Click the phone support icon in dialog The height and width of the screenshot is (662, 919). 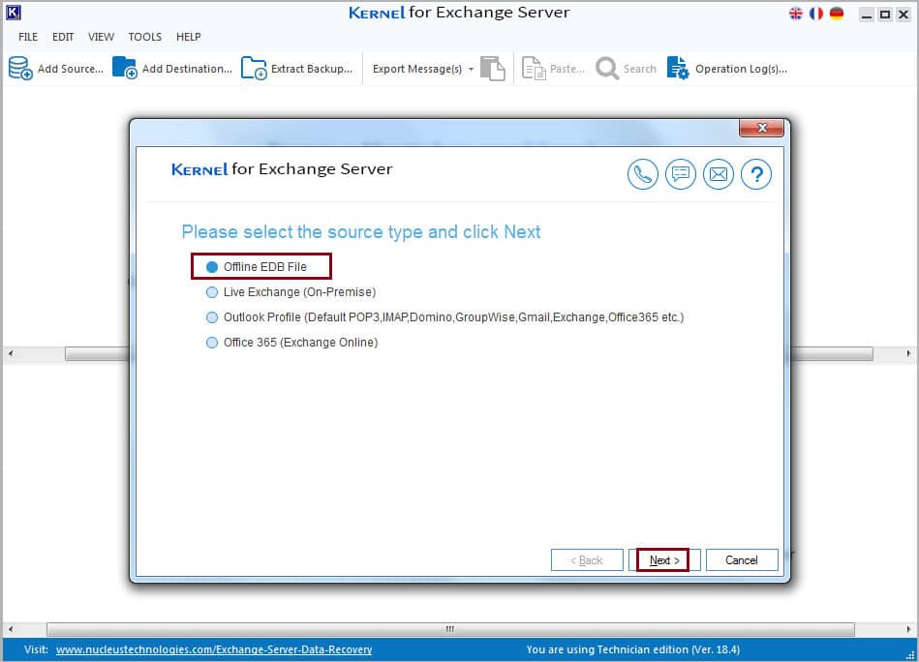tap(642, 174)
